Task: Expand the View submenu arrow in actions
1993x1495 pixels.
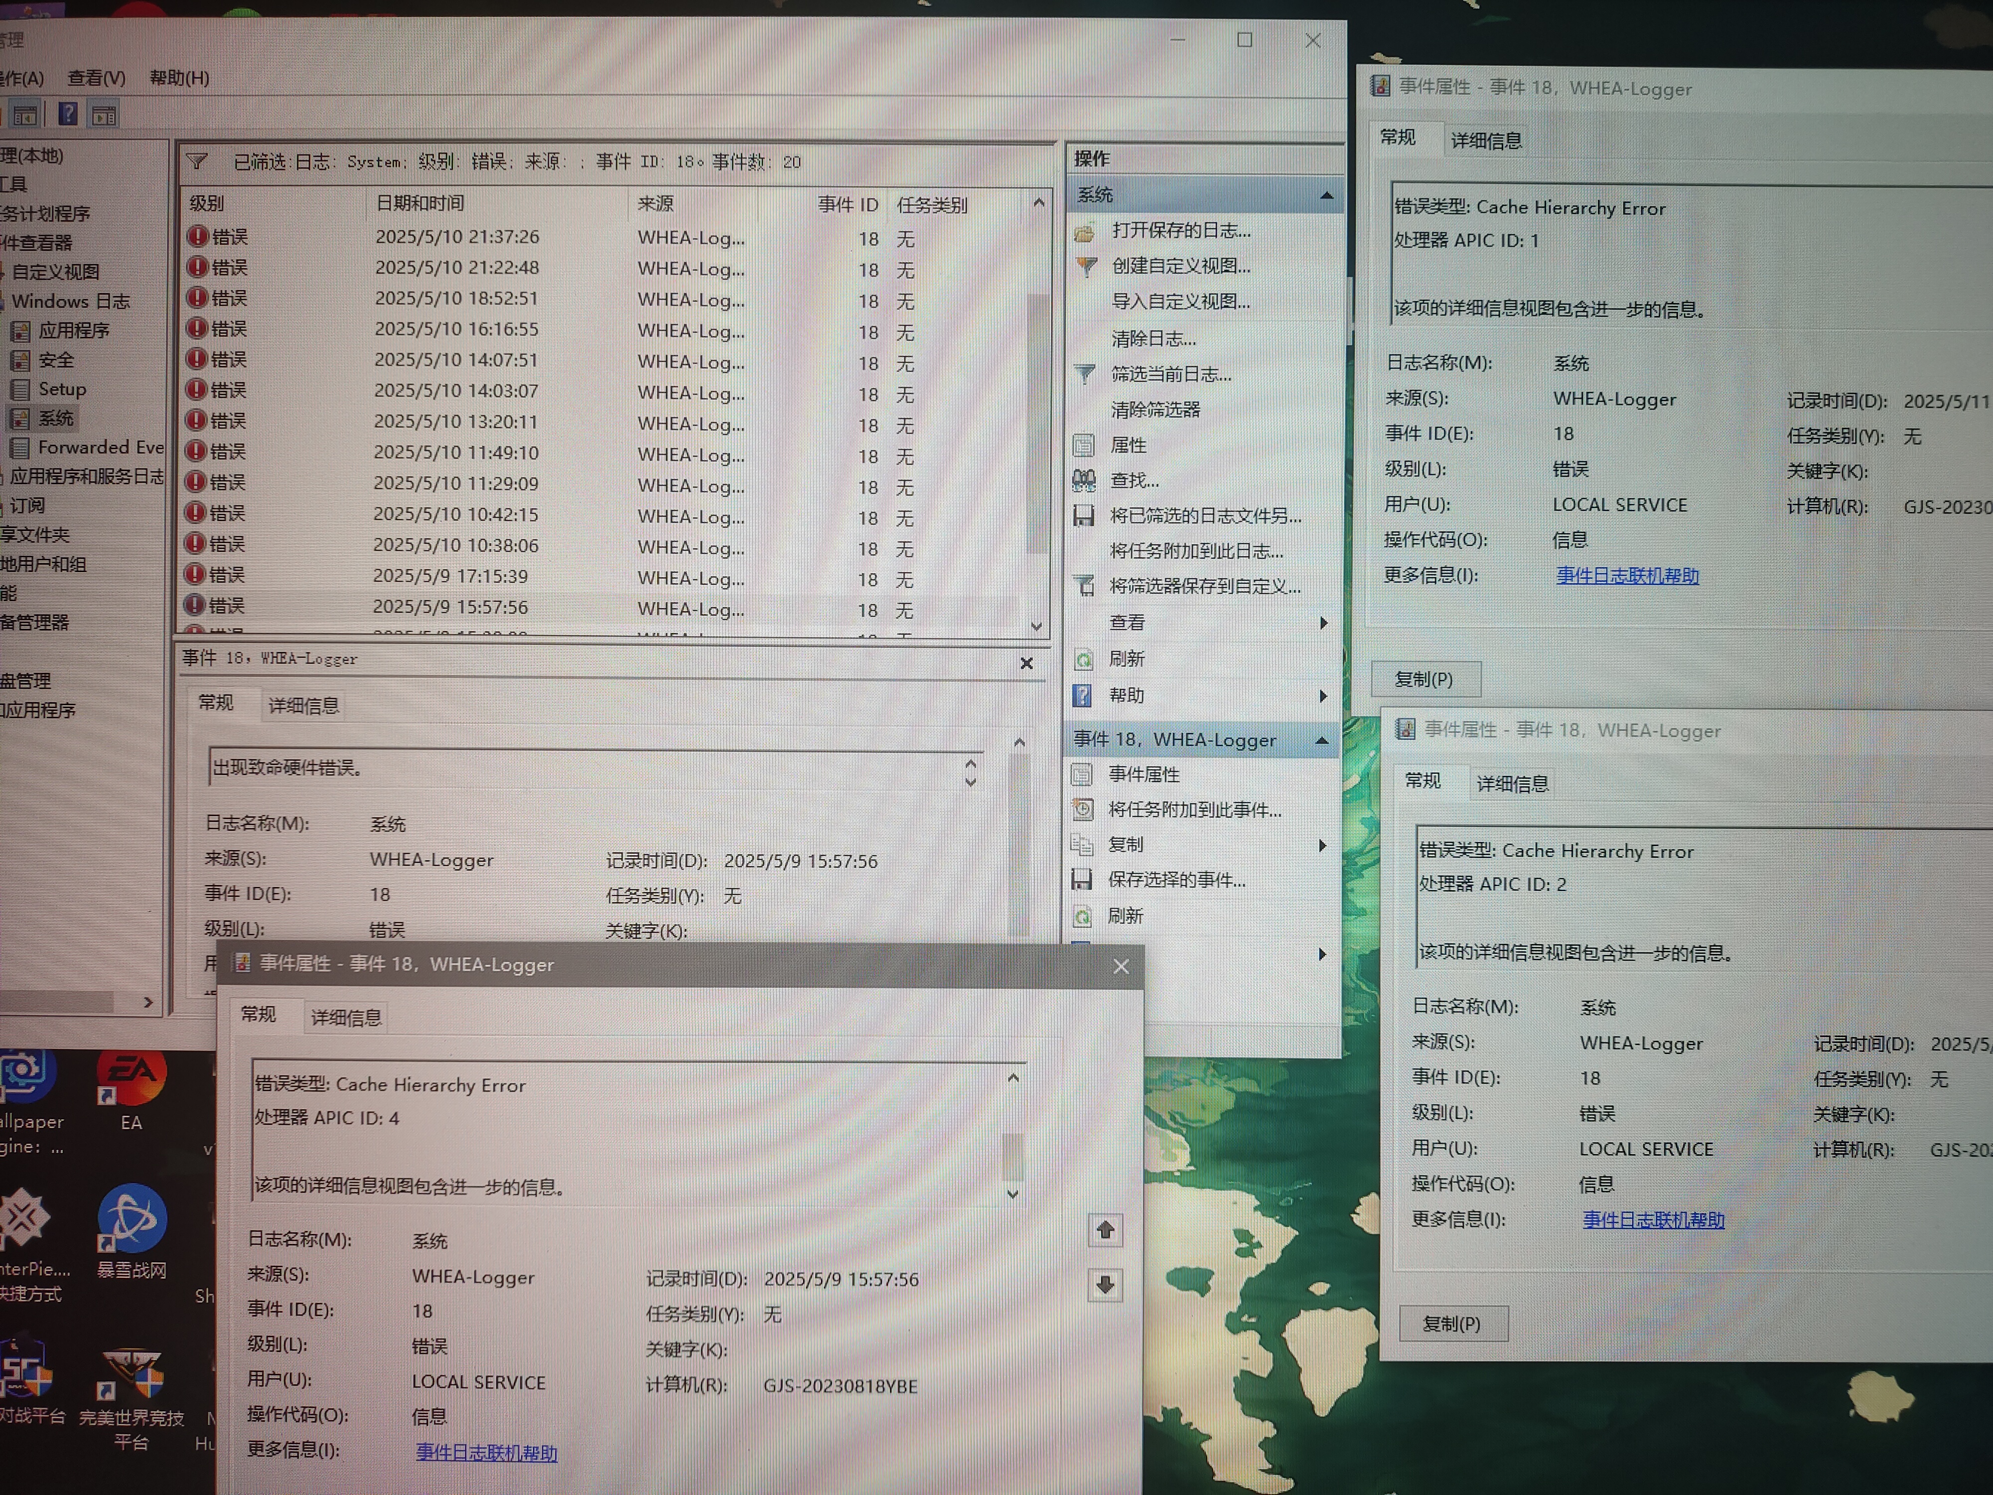Action: pos(1323,623)
